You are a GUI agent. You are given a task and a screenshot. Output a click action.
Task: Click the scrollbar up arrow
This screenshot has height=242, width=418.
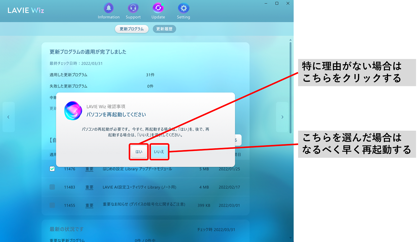(291, 40)
